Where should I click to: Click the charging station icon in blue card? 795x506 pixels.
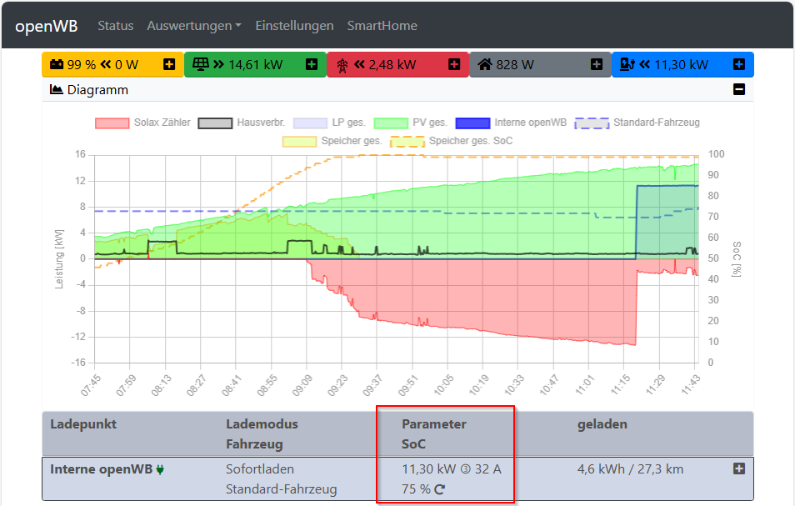click(x=627, y=64)
